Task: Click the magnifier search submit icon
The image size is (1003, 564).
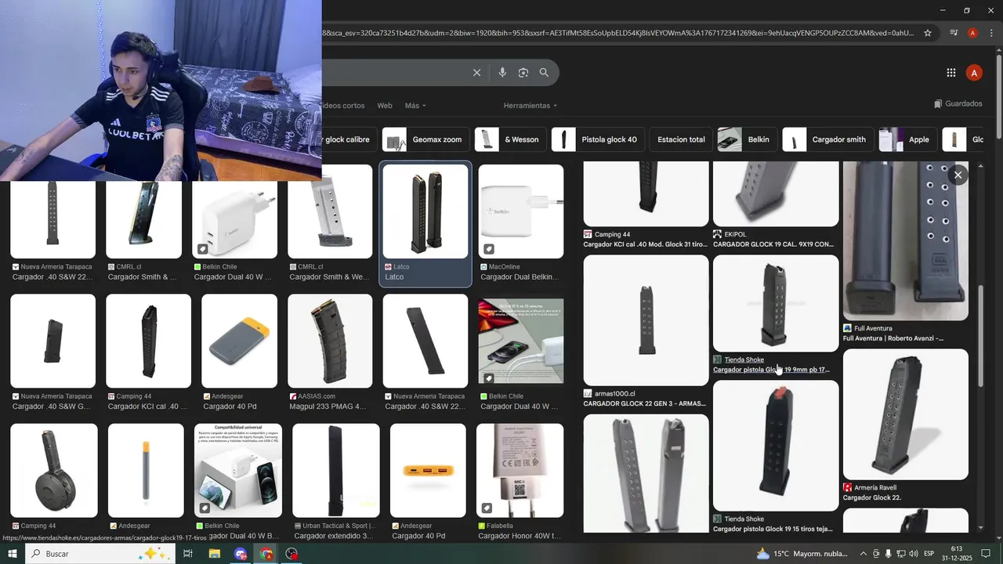Action: pyautogui.click(x=544, y=73)
